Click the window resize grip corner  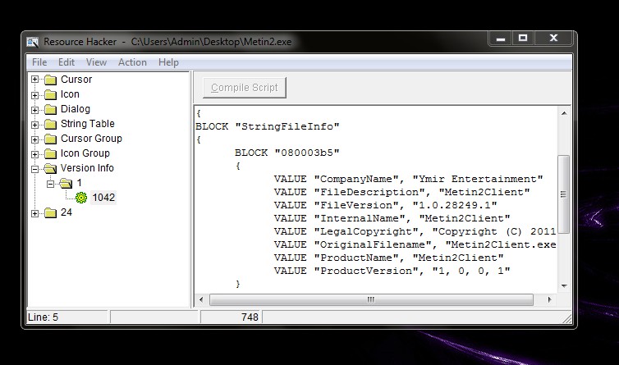click(x=567, y=318)
